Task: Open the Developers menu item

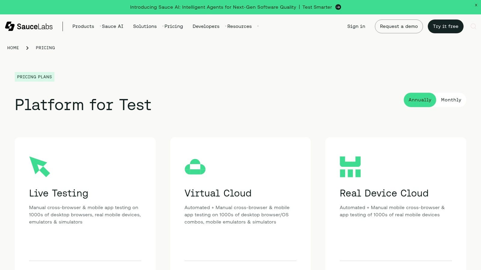Action: pyautogui.click(x=206, y=26)
